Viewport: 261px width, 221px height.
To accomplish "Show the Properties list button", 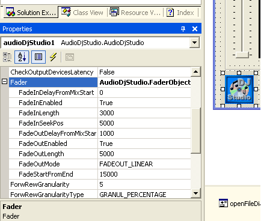I will [38, 57].
